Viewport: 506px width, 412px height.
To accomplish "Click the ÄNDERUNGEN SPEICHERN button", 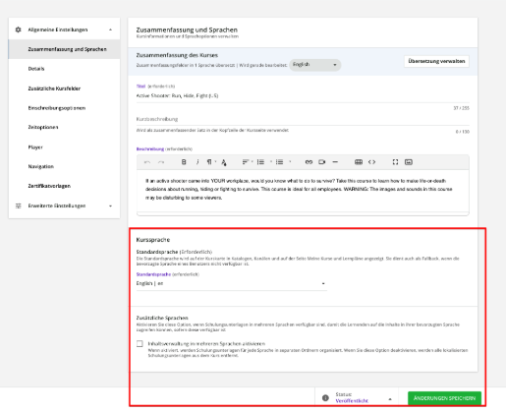I will coord(444,398).
